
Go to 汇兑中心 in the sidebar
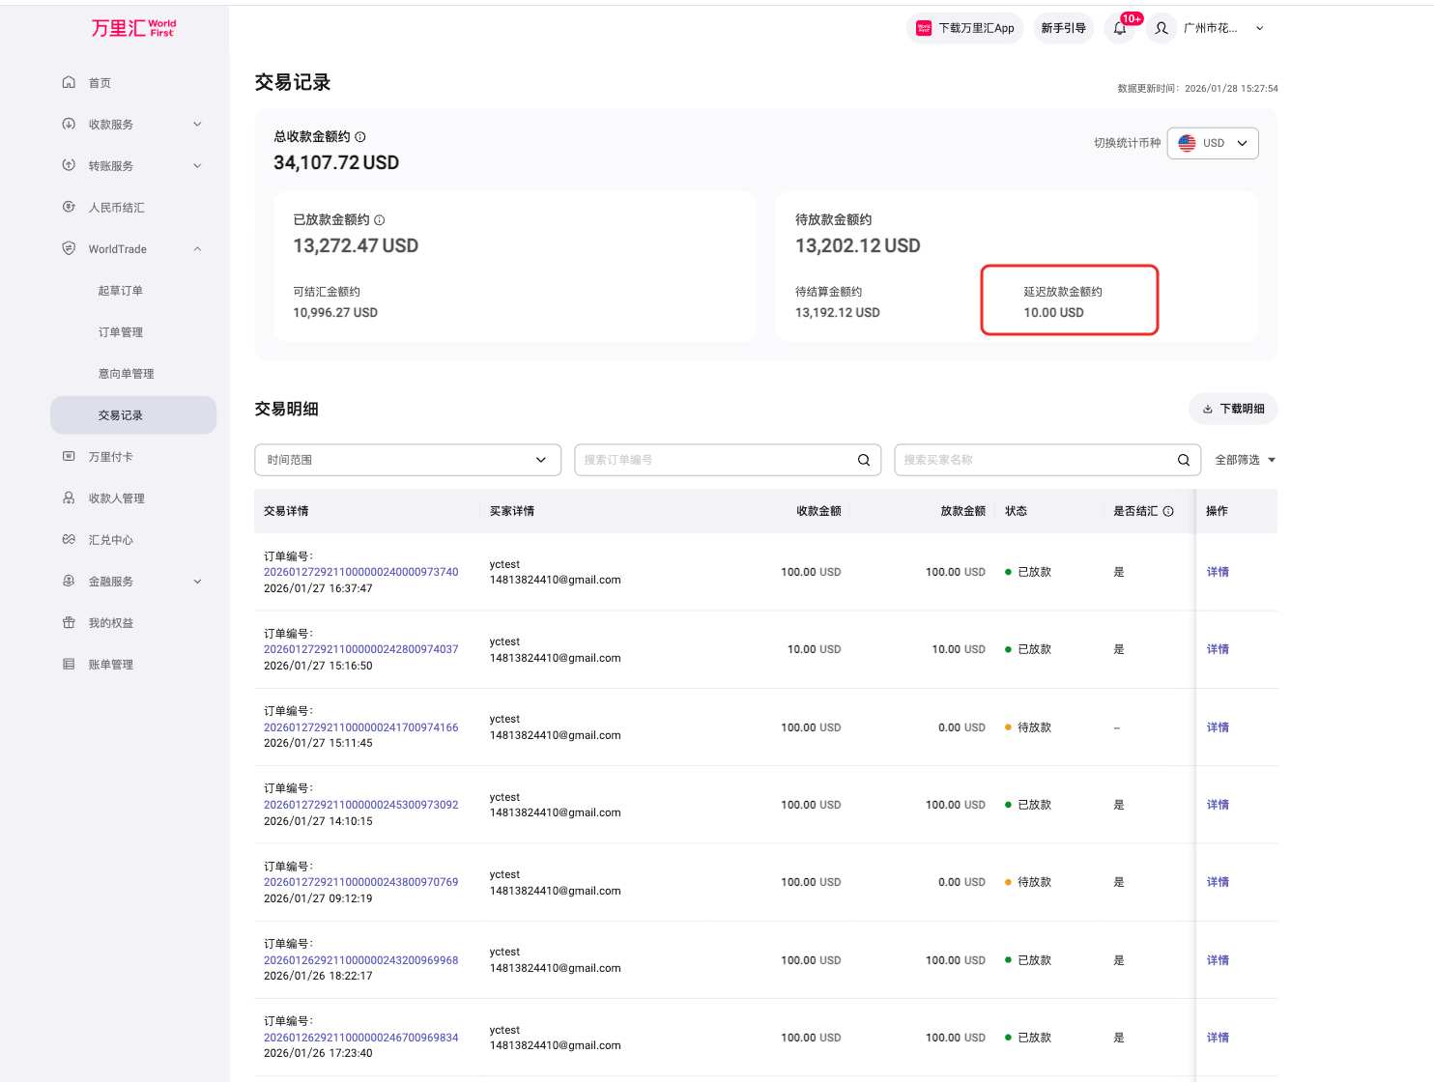[111, 540]
